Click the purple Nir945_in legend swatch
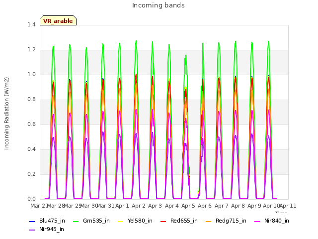Screen dimensions: 318x239 tap(32, 230)
